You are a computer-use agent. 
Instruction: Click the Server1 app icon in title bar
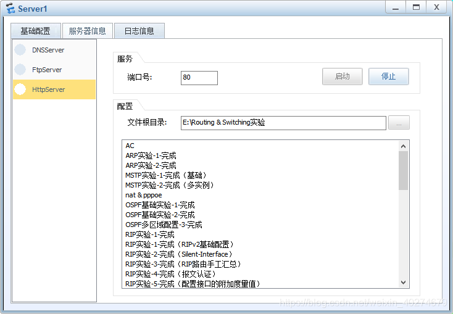[x=10, y=9]
